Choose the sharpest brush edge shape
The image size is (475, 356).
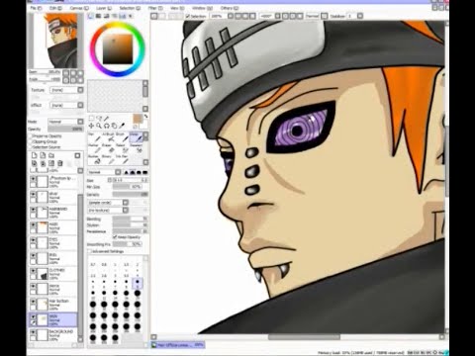click(x=126, y=172)
